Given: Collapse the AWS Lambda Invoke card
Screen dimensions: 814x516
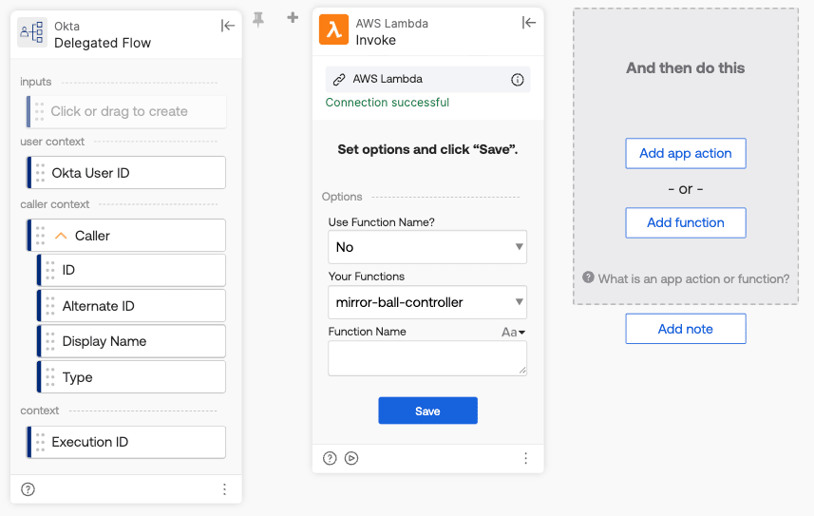Looking at the screenshot, I should click(x=528, y=23).
